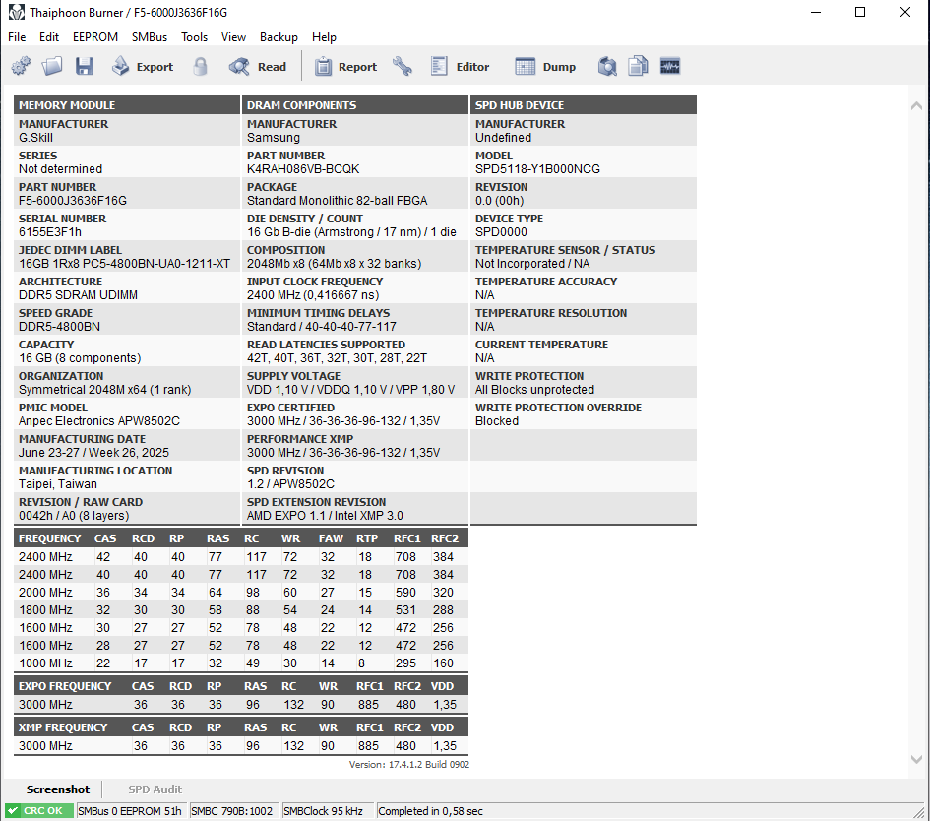Click the Read toolbar button
The image size is (930, 821).
(x=258, y=66)
